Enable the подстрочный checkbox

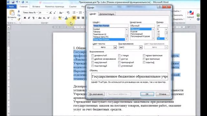click(93, 66)
